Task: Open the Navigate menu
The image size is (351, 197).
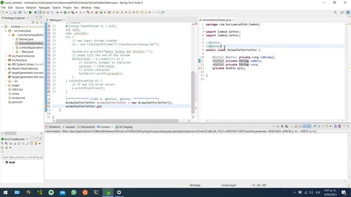Action: tap(44, 8)
